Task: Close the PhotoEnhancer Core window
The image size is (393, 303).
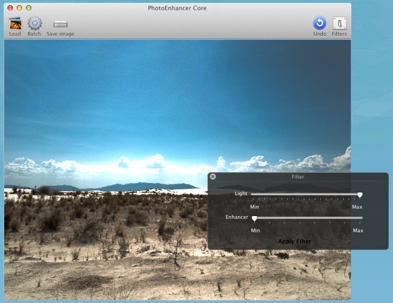Action: [x=10, y=8]
